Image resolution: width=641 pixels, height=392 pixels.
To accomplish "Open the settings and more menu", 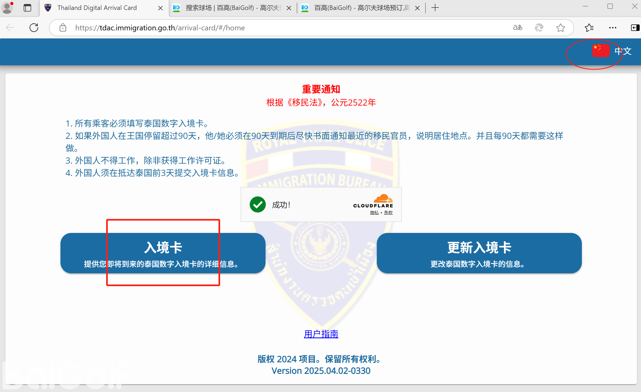I will pyautogui.click(x=613, y=28).
